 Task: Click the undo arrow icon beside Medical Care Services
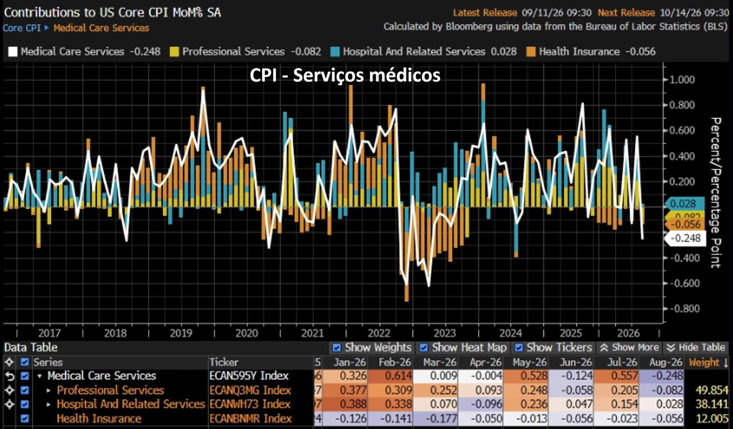click(x=8, y=376)
